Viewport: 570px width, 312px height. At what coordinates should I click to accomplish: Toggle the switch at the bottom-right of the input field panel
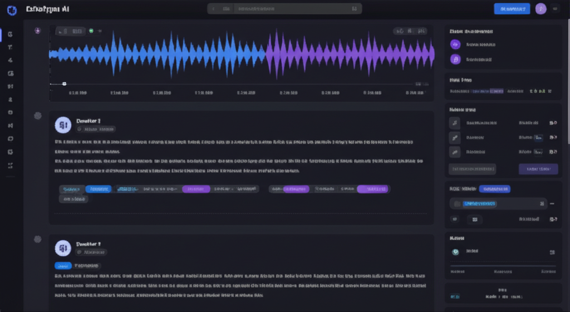[x=553, y=219]
